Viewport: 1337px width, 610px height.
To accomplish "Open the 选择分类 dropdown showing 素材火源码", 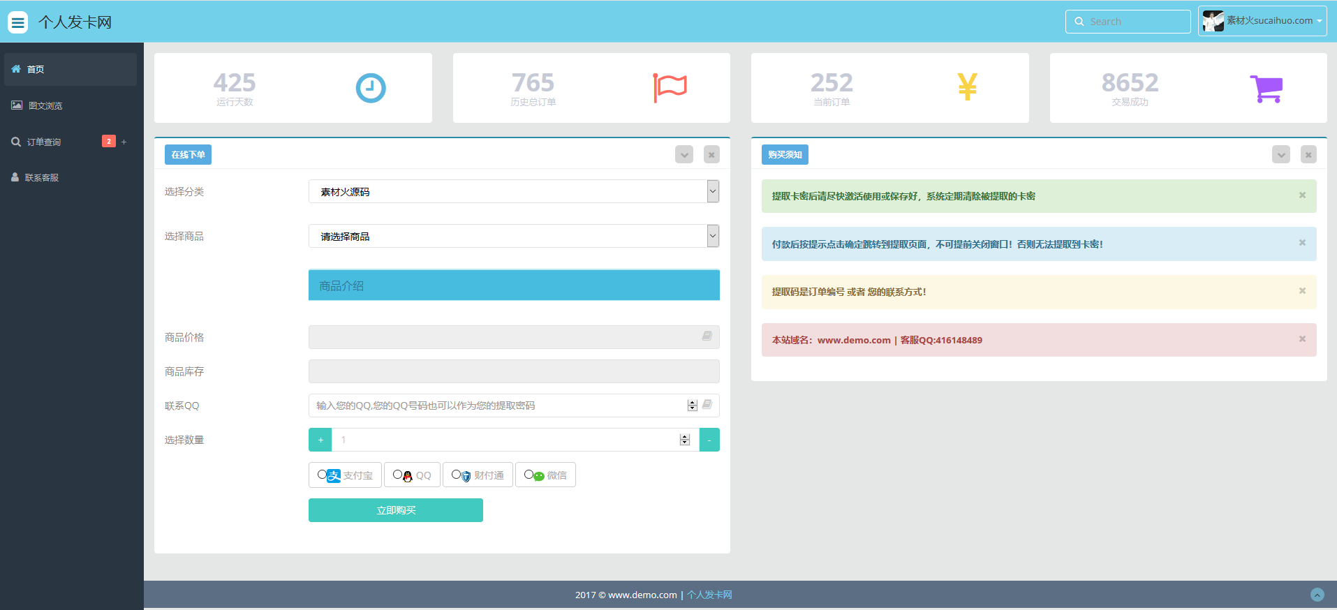I will click(514, 191).
